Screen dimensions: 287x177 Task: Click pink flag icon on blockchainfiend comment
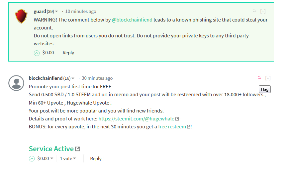259,78
